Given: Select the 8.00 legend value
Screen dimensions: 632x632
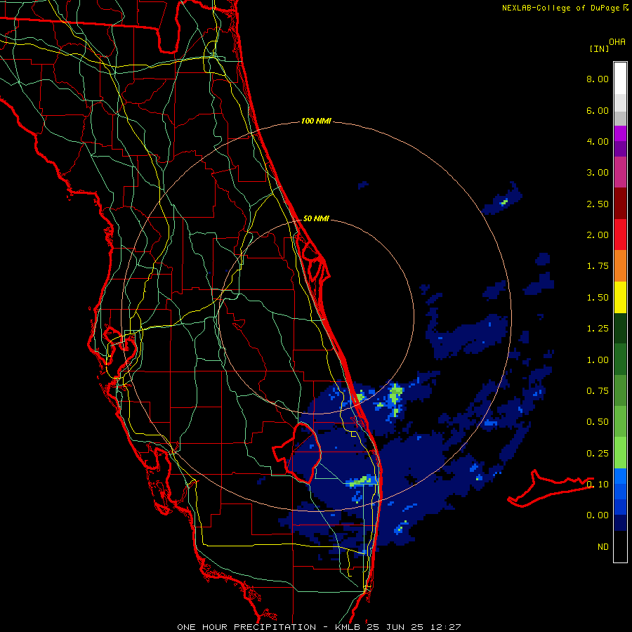Looking at the screenshot, I should pos(598,79).
